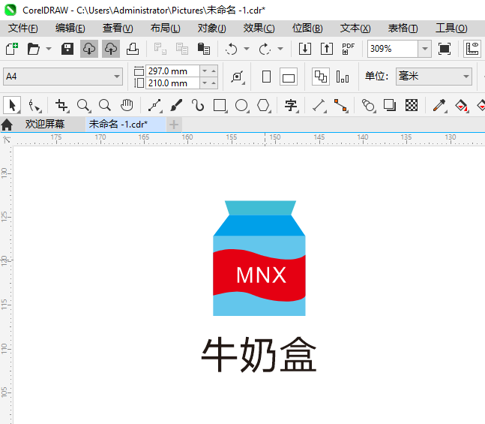Open the 编辑(E) menu
Image resolution: width=485 pixels, height=424 pixels.
tap(70, 29)
